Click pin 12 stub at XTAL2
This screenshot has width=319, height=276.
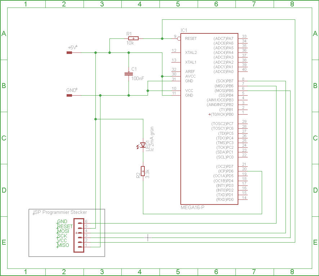[x=176, y=52]
